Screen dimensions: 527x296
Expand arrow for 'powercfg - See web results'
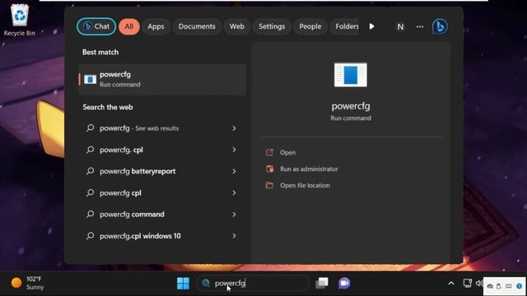tap(234, 128)
